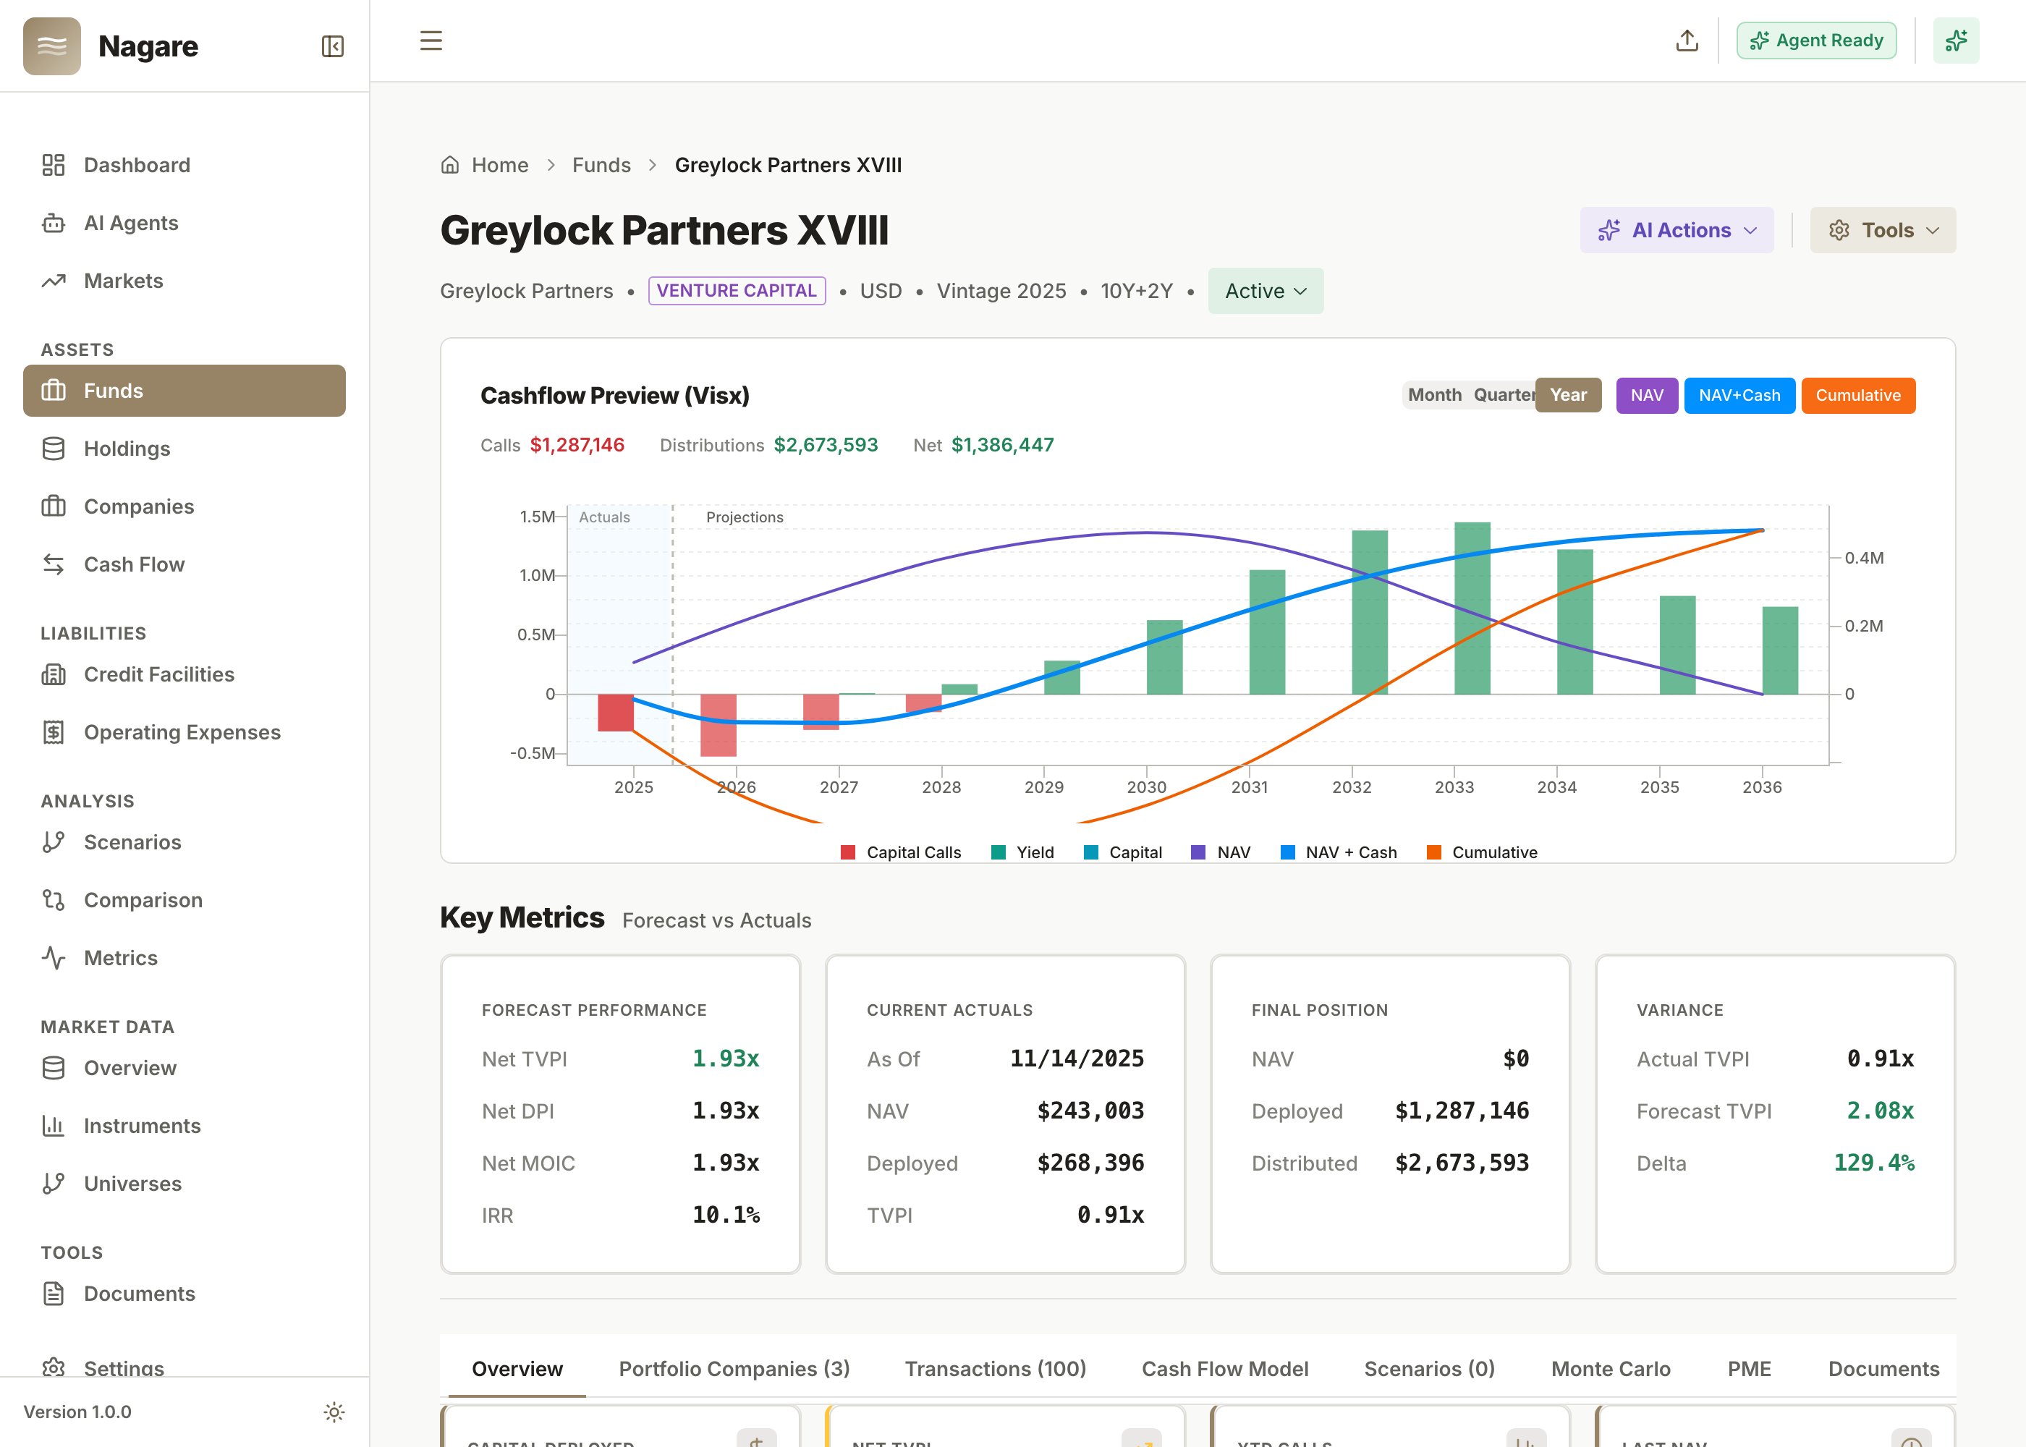This screenshot has height=1447, width=2026.
Task: Click the Market Data Overview icon
Action: (x=54, y=1067)
